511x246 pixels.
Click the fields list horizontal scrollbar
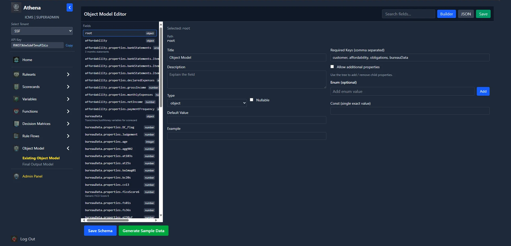(108, 220)
